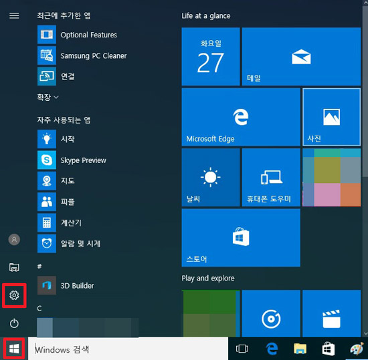Launch 3D Builder from app list
This screenshot has width=368, height=360.
click(66, 285)
